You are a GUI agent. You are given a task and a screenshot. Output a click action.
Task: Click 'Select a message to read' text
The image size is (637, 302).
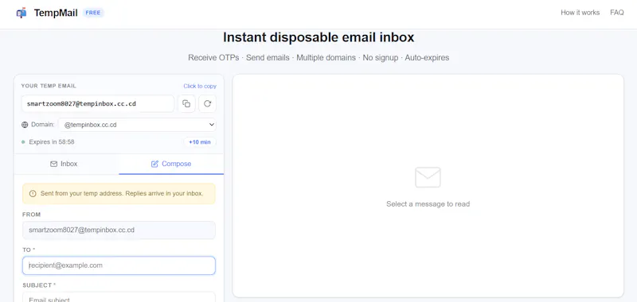pyautogui.click(x=428, y=204)
